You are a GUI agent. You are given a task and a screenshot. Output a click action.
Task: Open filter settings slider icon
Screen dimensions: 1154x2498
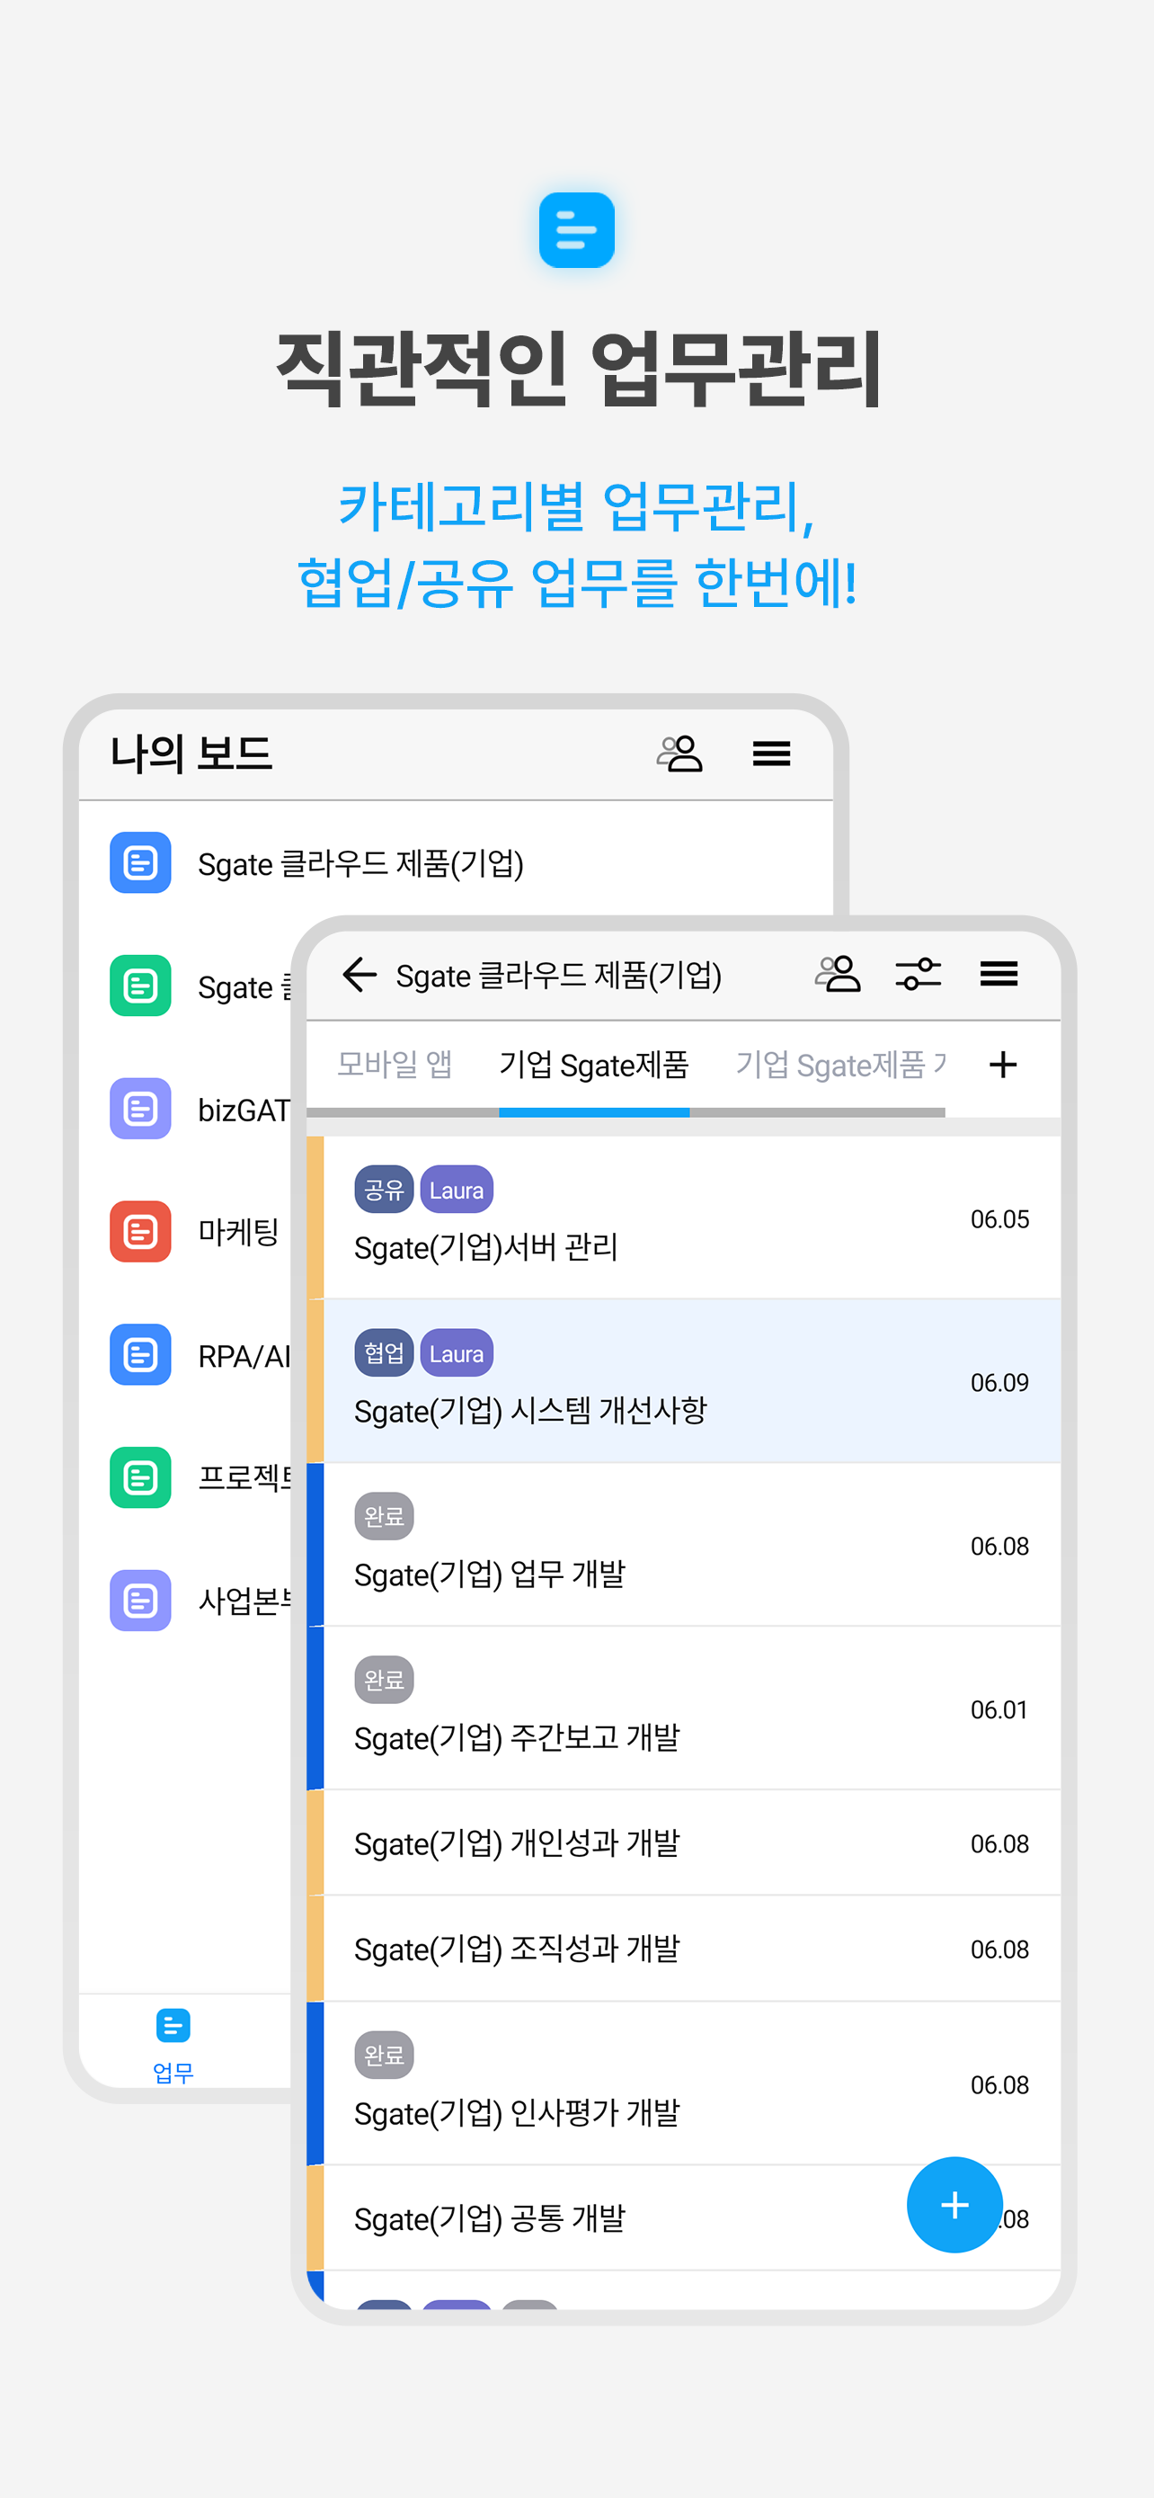(x=919, y=974)
